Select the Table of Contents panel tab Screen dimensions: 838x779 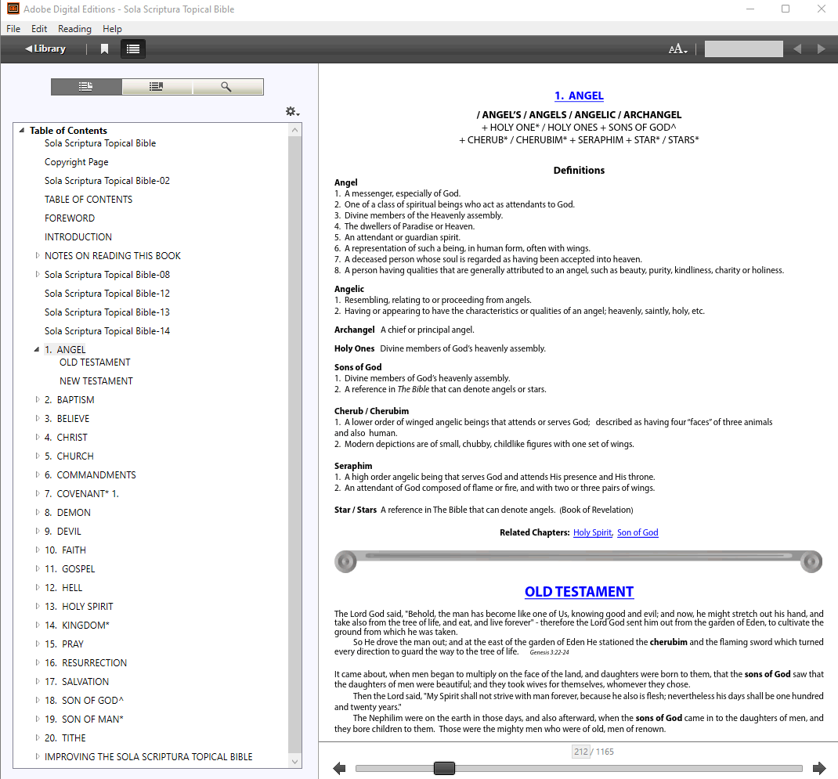coord(86,87)
